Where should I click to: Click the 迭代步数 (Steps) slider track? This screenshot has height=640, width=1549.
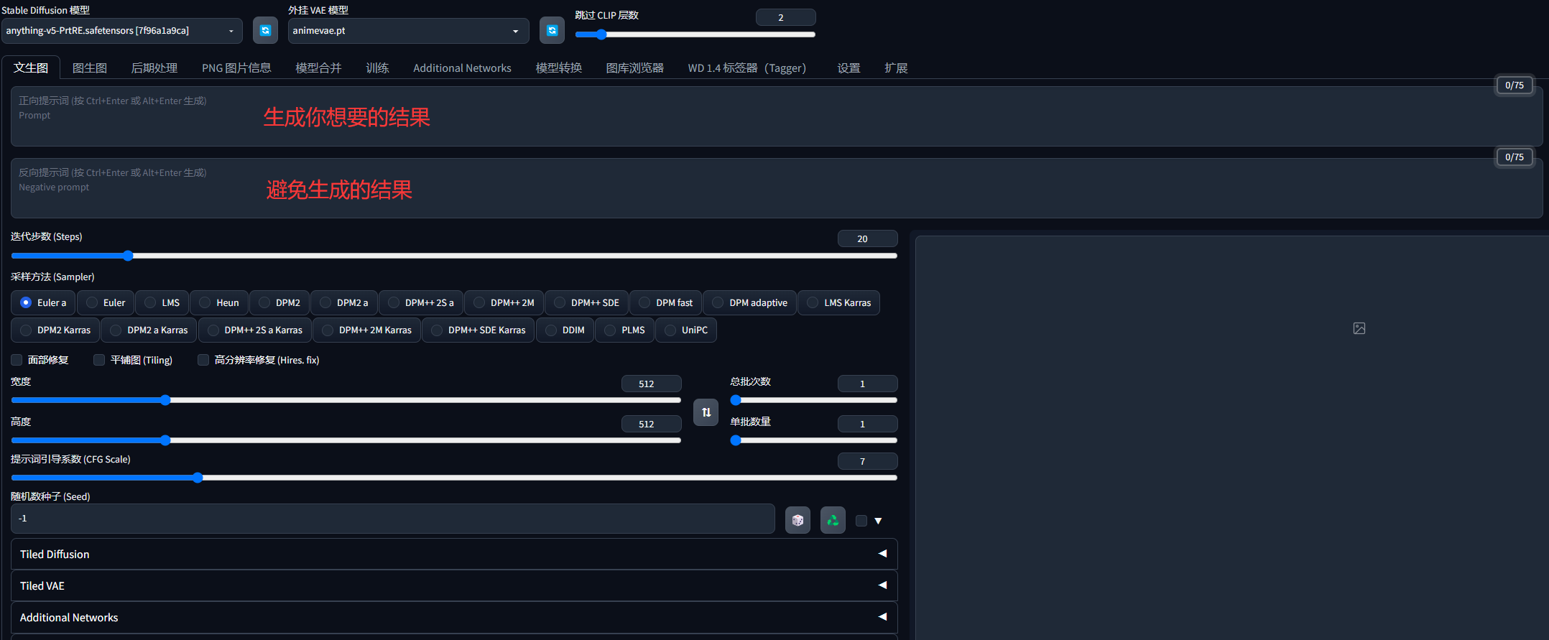pos(454,256)
